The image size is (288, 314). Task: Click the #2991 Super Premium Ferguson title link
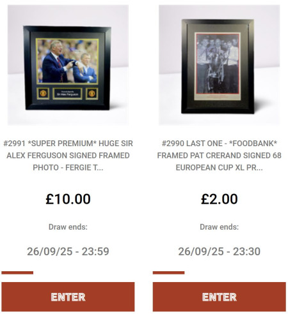coord(68,156)
